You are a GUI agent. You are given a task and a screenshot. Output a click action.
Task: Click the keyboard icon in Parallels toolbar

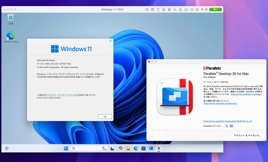(x=147, y=9)
